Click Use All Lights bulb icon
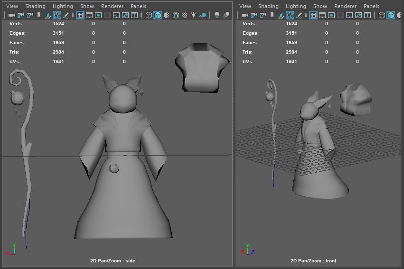Viewport: 404px width, 269px height. tap(194, 15)
